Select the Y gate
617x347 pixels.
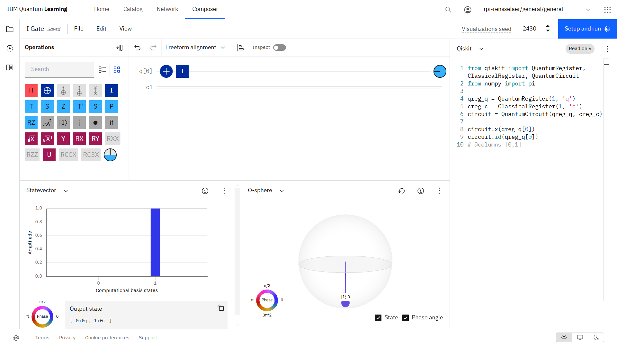pos(63,139)
